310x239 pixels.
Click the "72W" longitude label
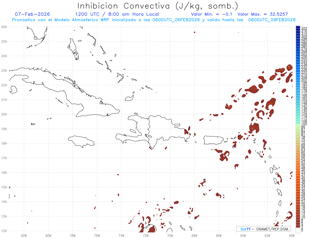coord(146,235)
